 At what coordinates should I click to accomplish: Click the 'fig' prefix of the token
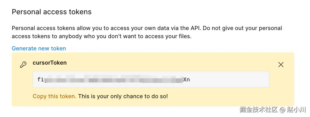tap(41, 79)
